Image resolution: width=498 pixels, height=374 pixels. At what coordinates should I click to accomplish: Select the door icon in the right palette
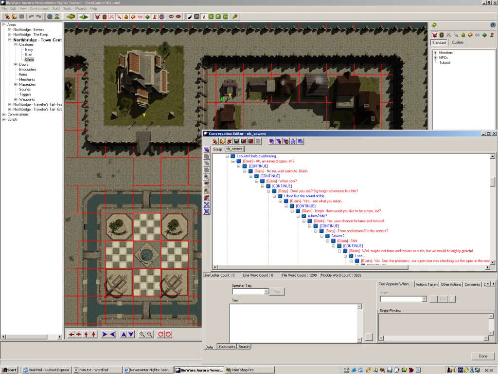(442, 35)
